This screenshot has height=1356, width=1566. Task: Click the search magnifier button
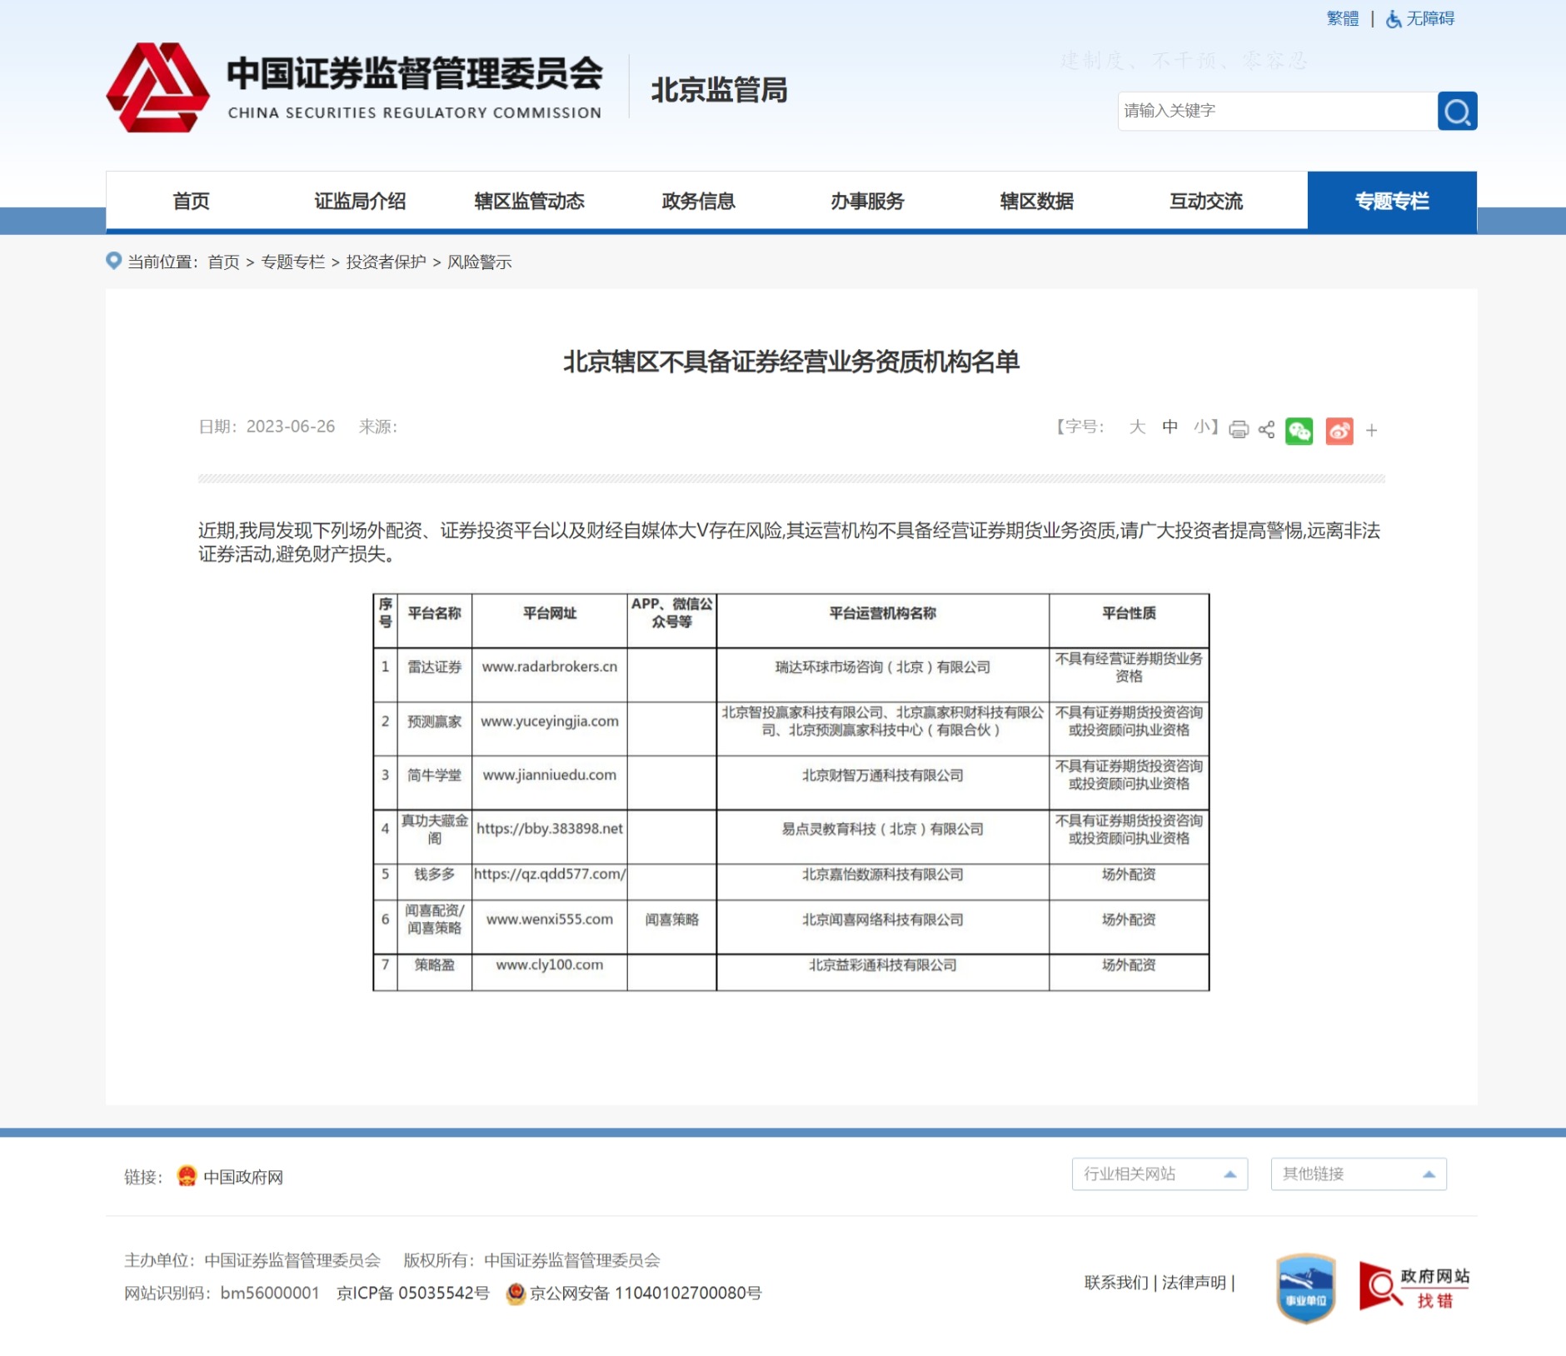(1457, 111)
